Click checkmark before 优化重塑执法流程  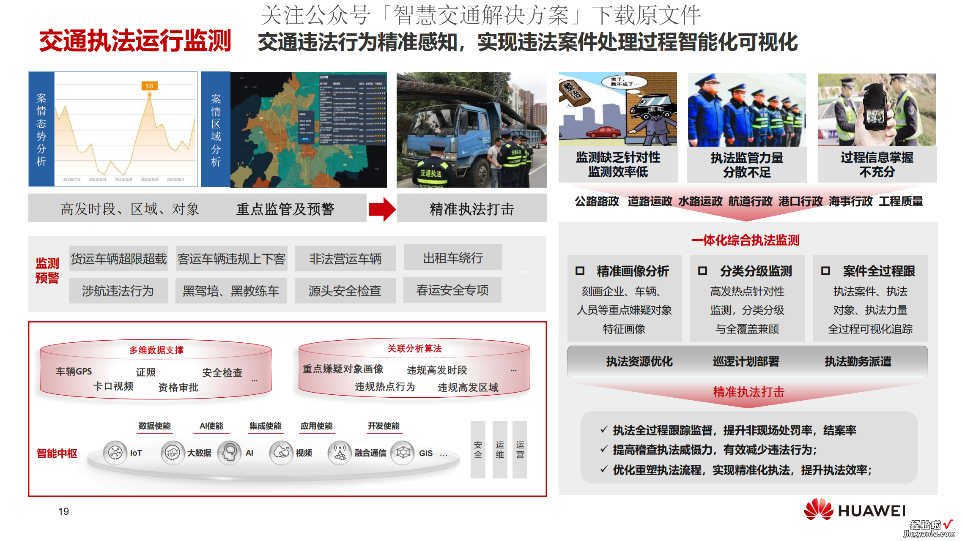coord(604,469)
